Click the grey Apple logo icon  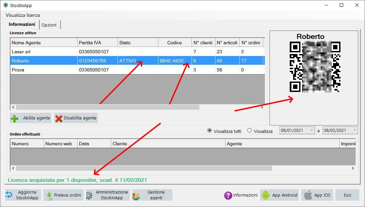click(308, 195)
